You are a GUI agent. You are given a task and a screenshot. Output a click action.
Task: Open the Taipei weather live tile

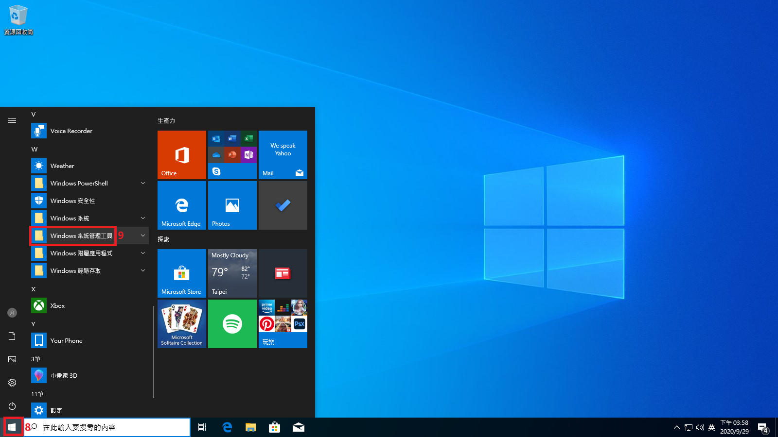click(x=232, y=273)
